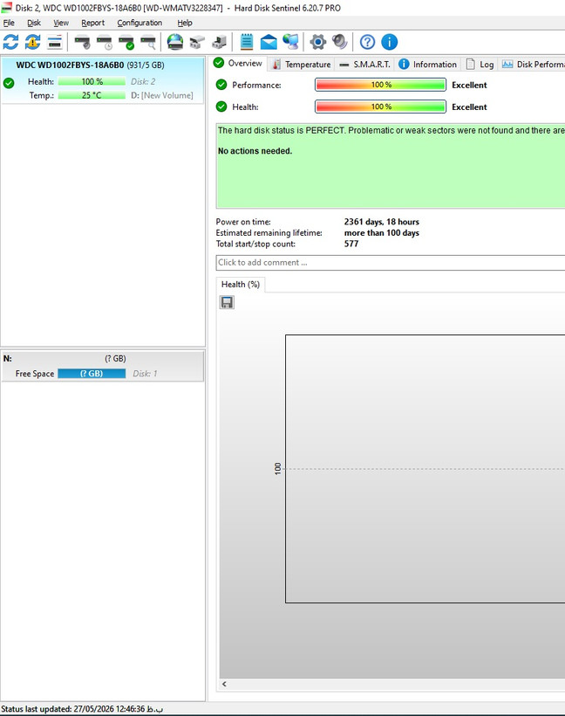Select the WDC WD1002FBYS-18A6B0 disk entry
The width and height of the screenshot is (565, 716).
[102, 80]
